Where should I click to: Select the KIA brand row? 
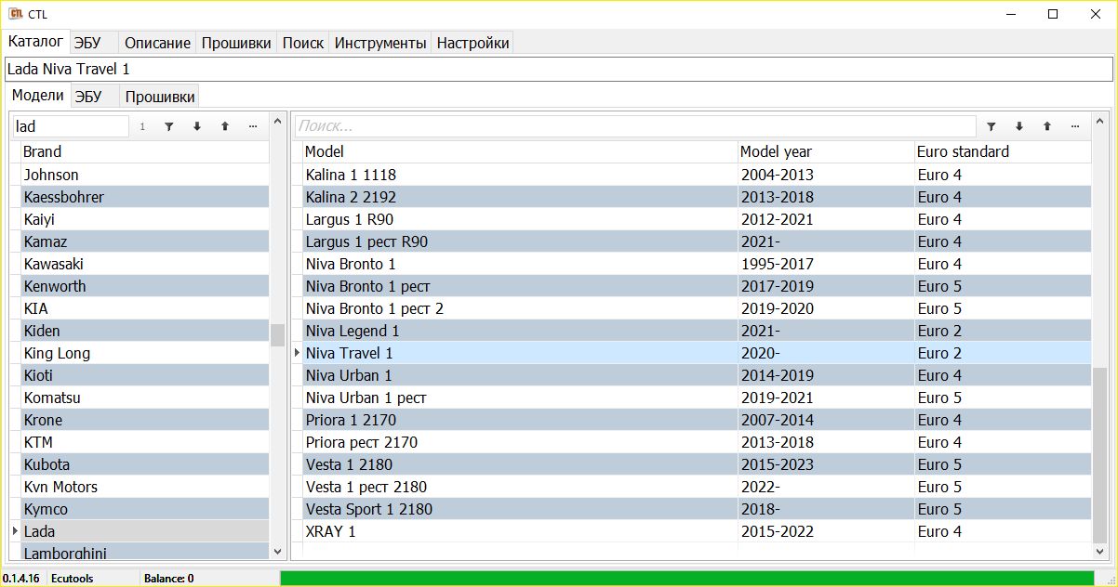pyautogui.click(x=145, y=308)
